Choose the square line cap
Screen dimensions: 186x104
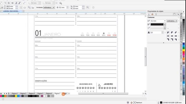point(168,36)
